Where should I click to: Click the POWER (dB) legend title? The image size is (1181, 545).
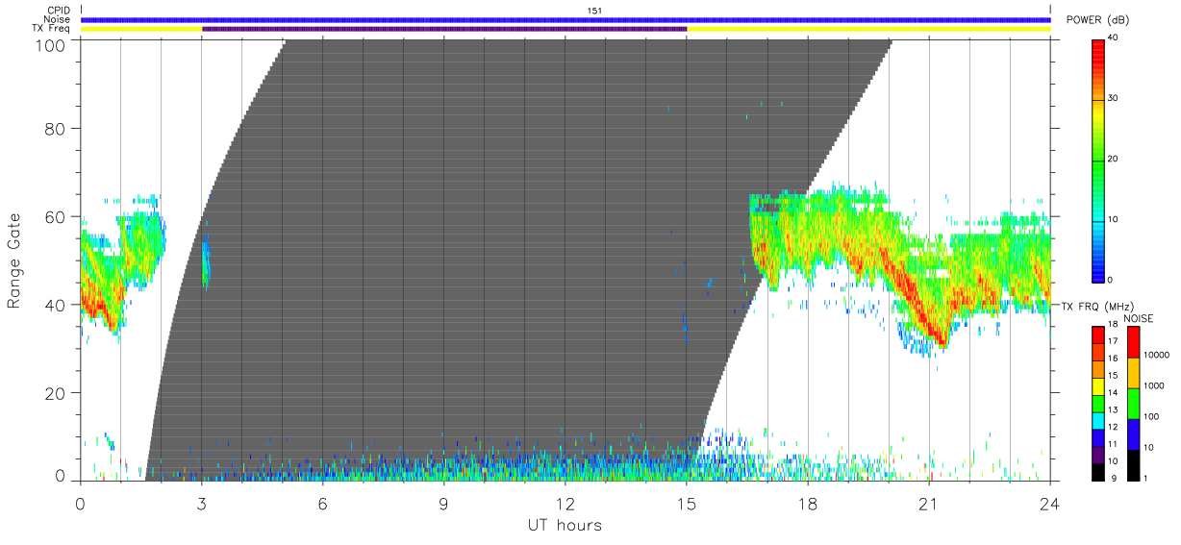(1097, 20)
